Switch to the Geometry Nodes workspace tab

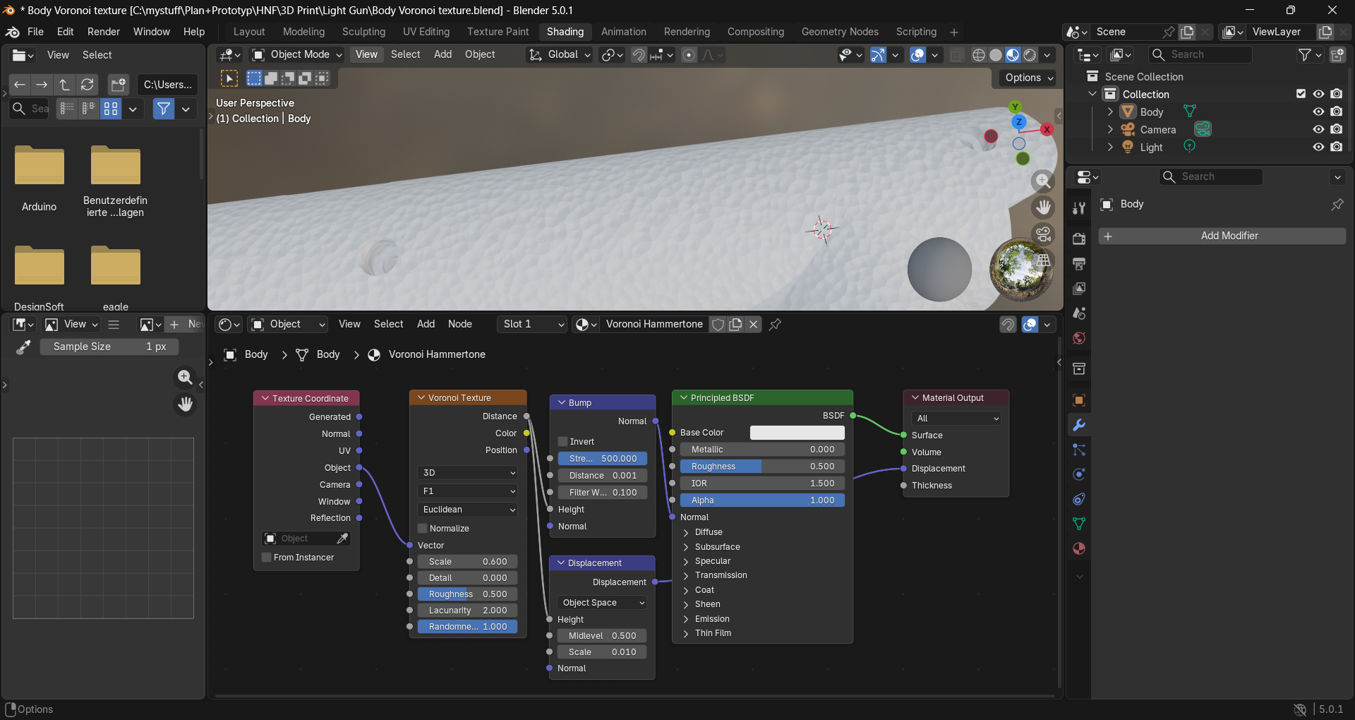tap(839, 32)
